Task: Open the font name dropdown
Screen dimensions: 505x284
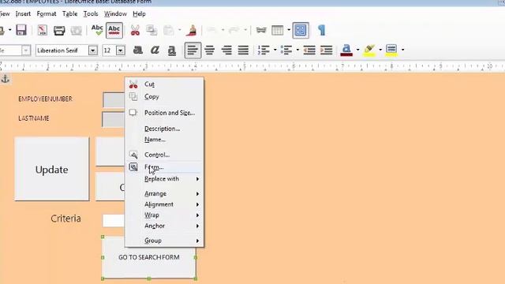Action: click(93, 50)
